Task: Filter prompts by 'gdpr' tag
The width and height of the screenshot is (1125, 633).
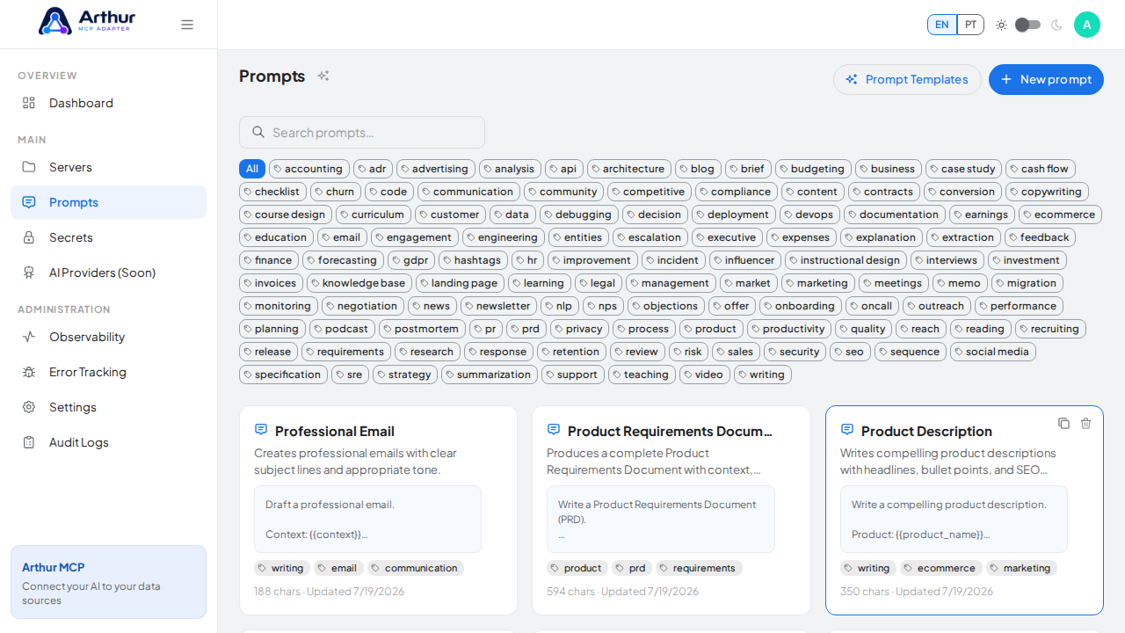Action: click(411, 260)
